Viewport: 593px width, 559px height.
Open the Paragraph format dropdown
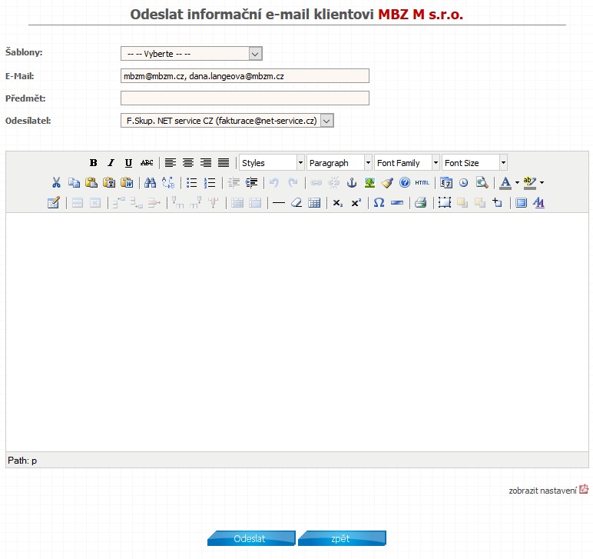340,163
